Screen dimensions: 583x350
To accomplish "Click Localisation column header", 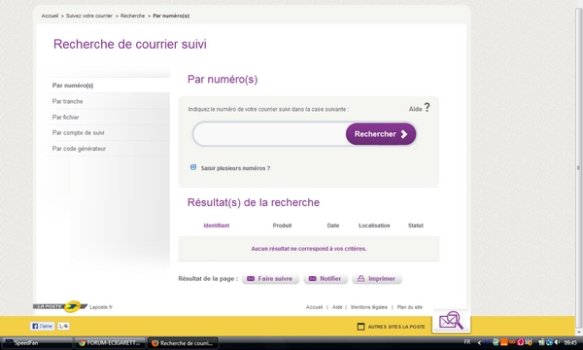I will [374, 226].
